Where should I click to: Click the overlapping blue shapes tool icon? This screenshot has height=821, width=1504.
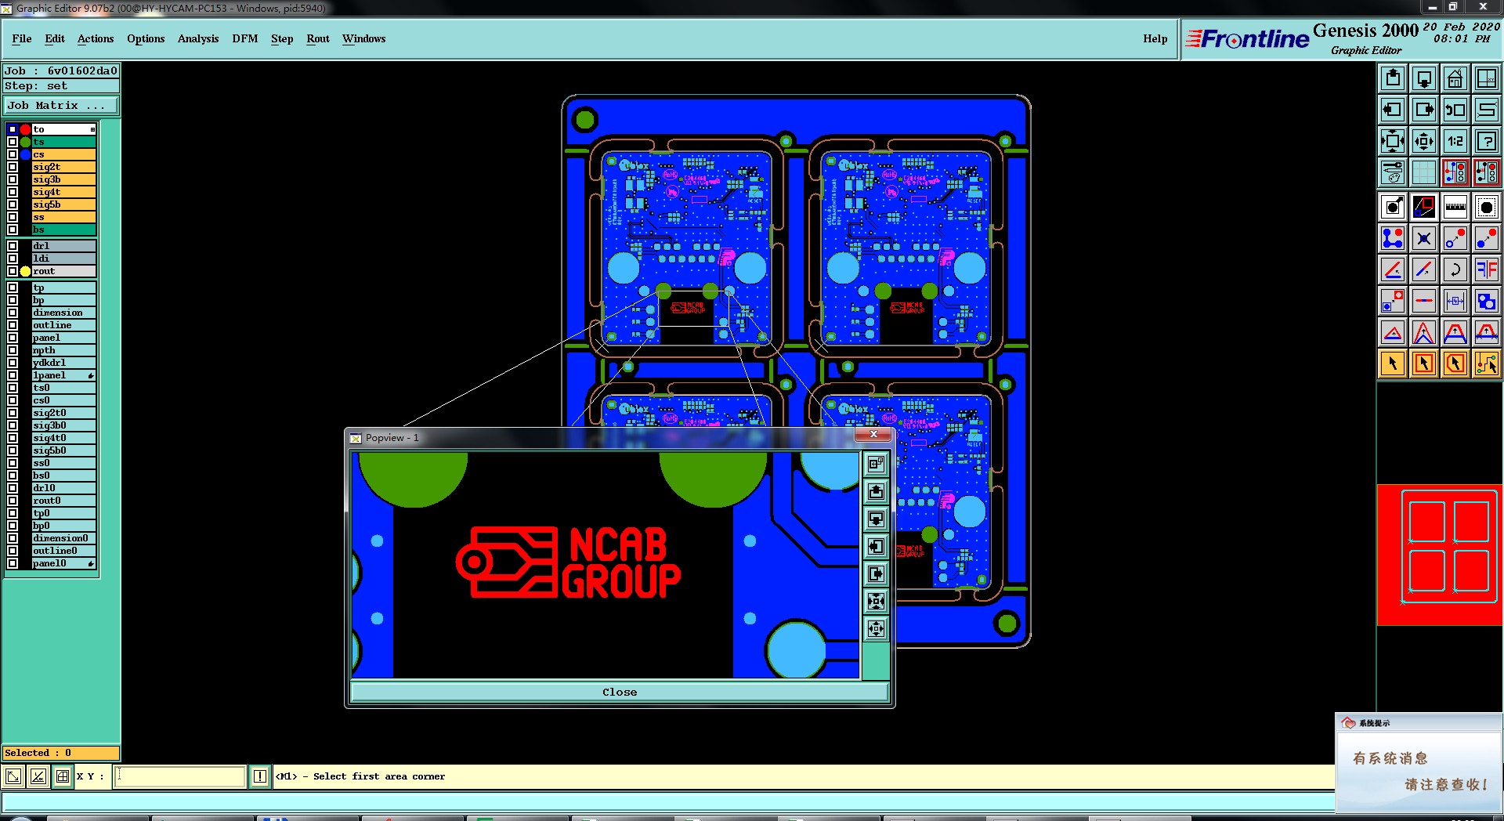(1487, 301)
